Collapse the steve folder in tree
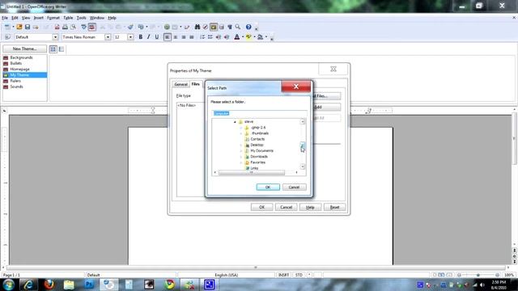 tap(235, 122)
